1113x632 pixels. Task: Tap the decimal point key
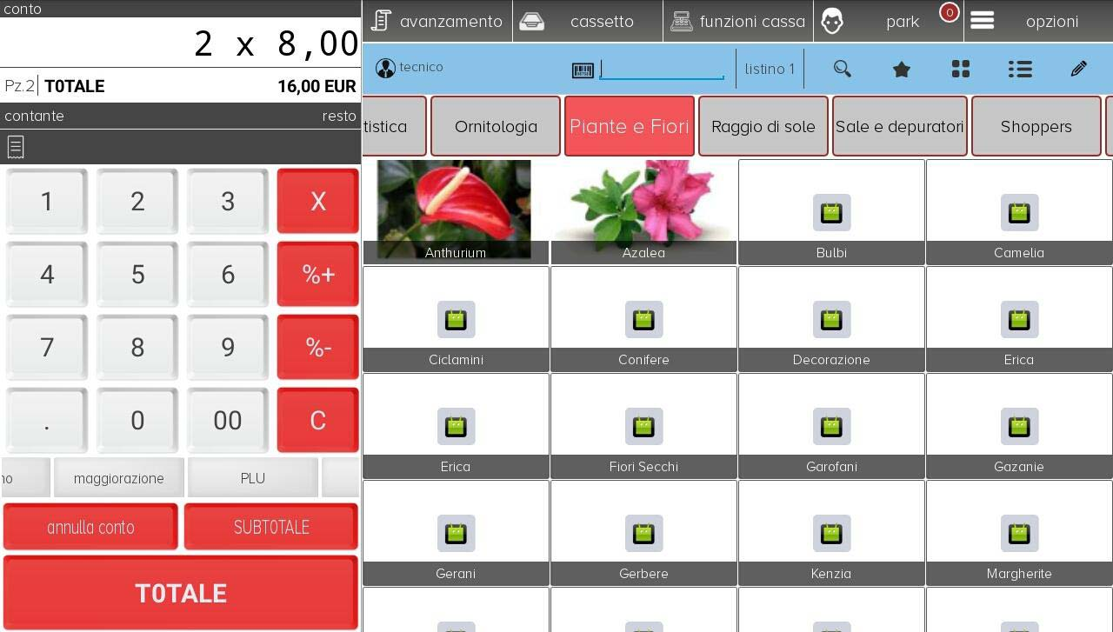tap(47, 420)
